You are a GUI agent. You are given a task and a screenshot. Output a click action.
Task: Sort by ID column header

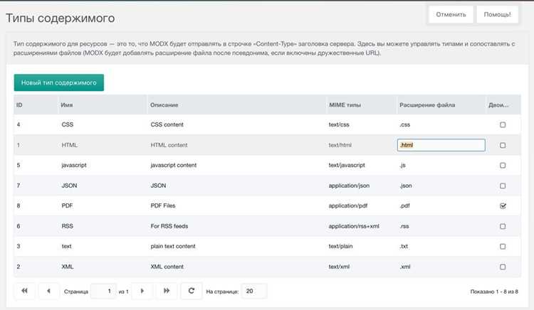point(36,105)
